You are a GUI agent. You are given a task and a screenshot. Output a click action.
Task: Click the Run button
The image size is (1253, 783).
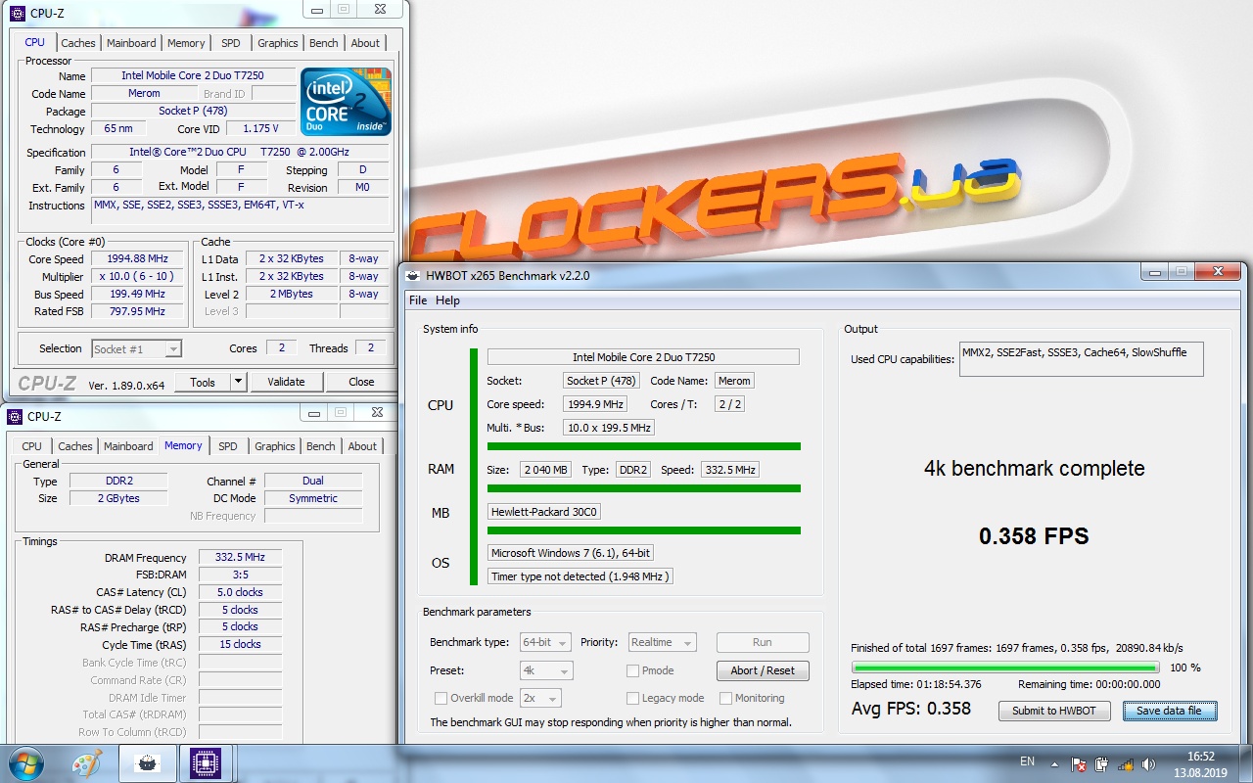point(763,642)
